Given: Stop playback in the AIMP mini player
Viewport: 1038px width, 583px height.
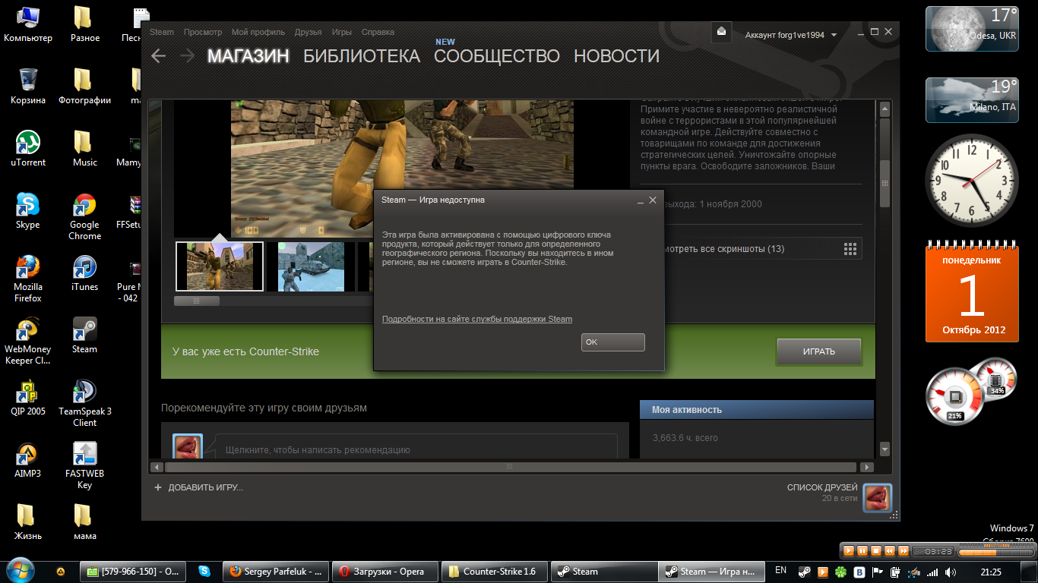Looking at the screenshot, I should point(875,550).
